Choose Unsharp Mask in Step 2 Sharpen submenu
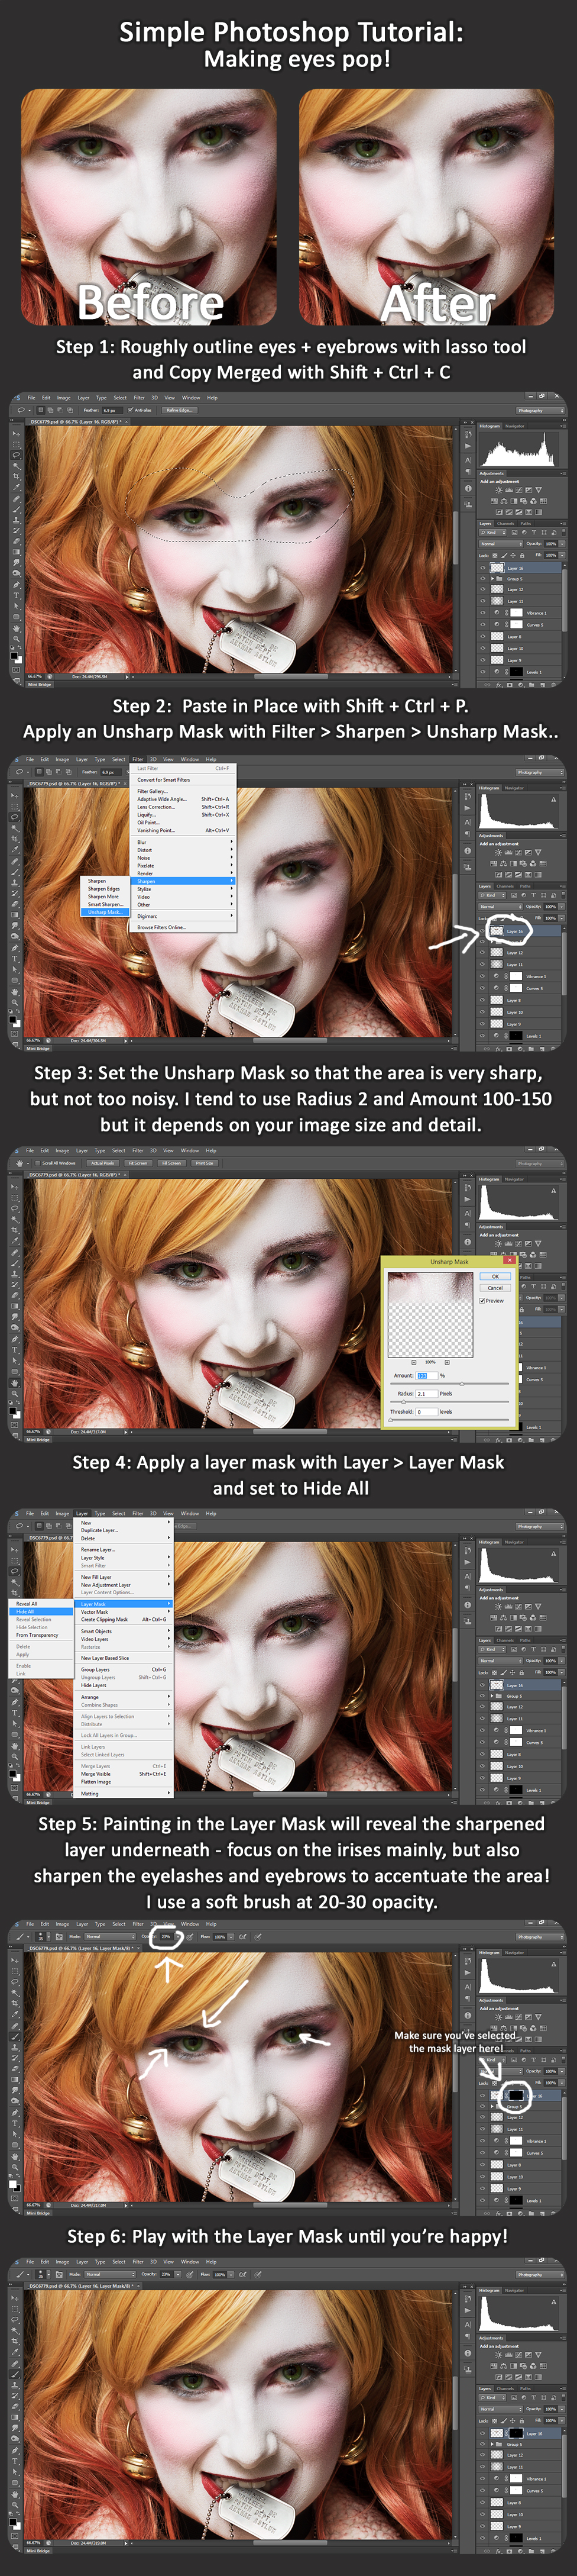This screenshot has width=577, height=2576. tap(105, 912)
